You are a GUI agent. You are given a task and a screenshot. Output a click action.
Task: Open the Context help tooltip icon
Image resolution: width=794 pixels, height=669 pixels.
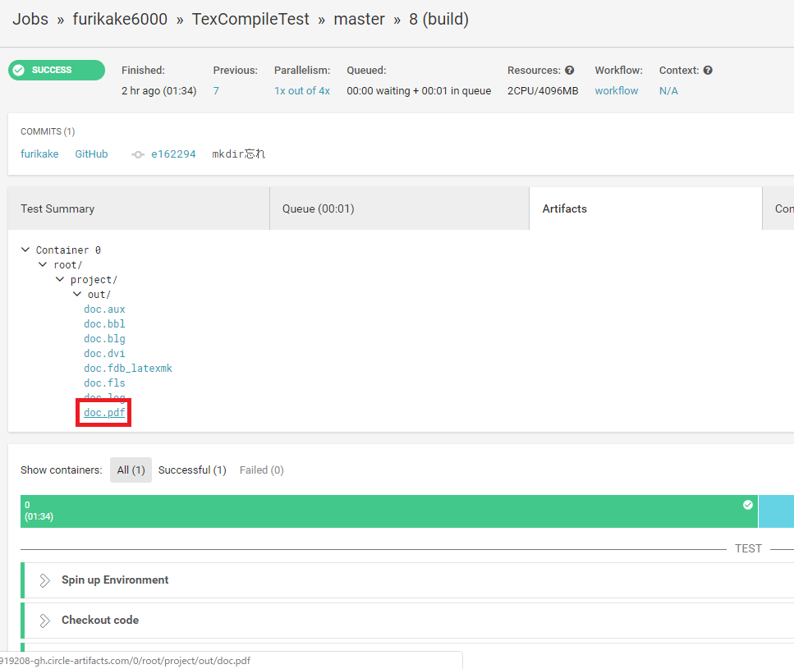(x=709, y=70)
